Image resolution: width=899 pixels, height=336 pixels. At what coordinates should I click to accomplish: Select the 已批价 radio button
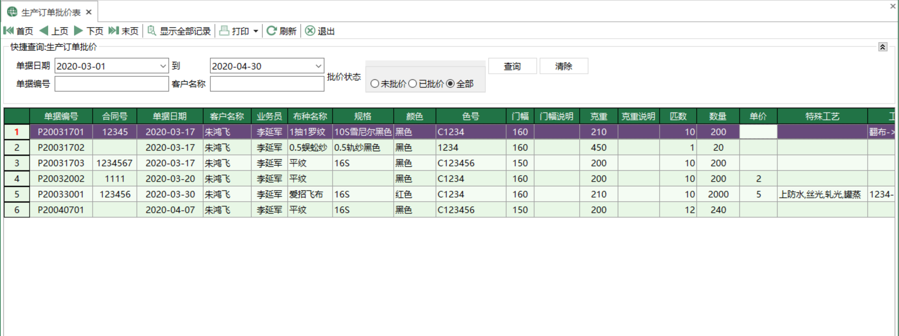click(413, 84)
